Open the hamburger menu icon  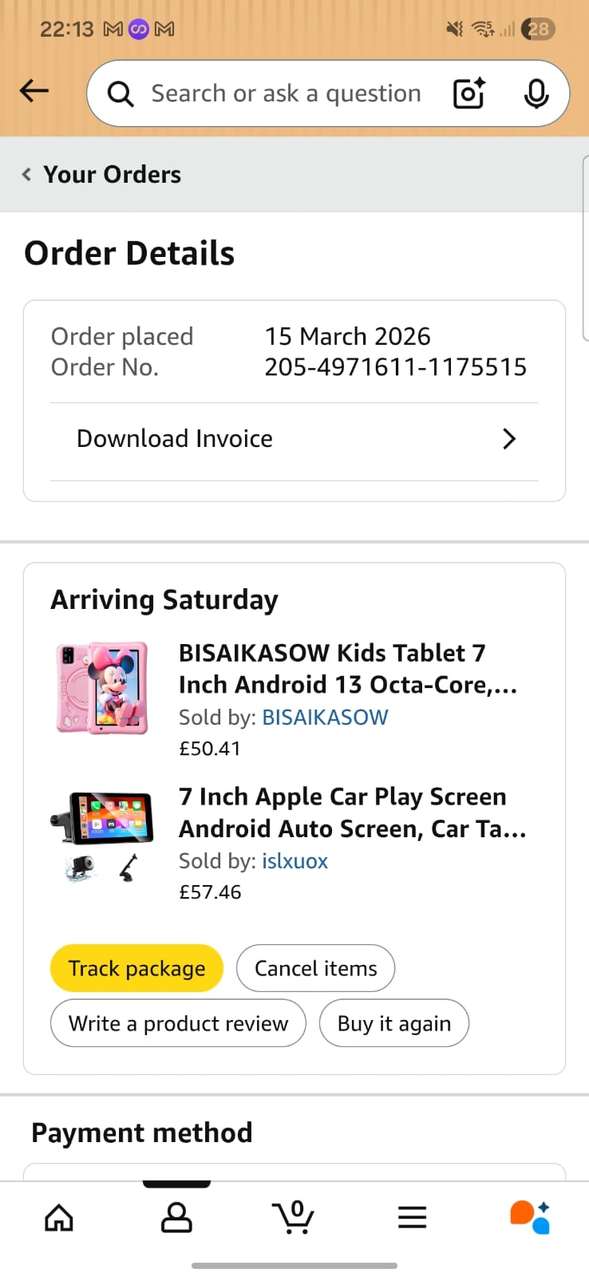tap(412, 1217)
